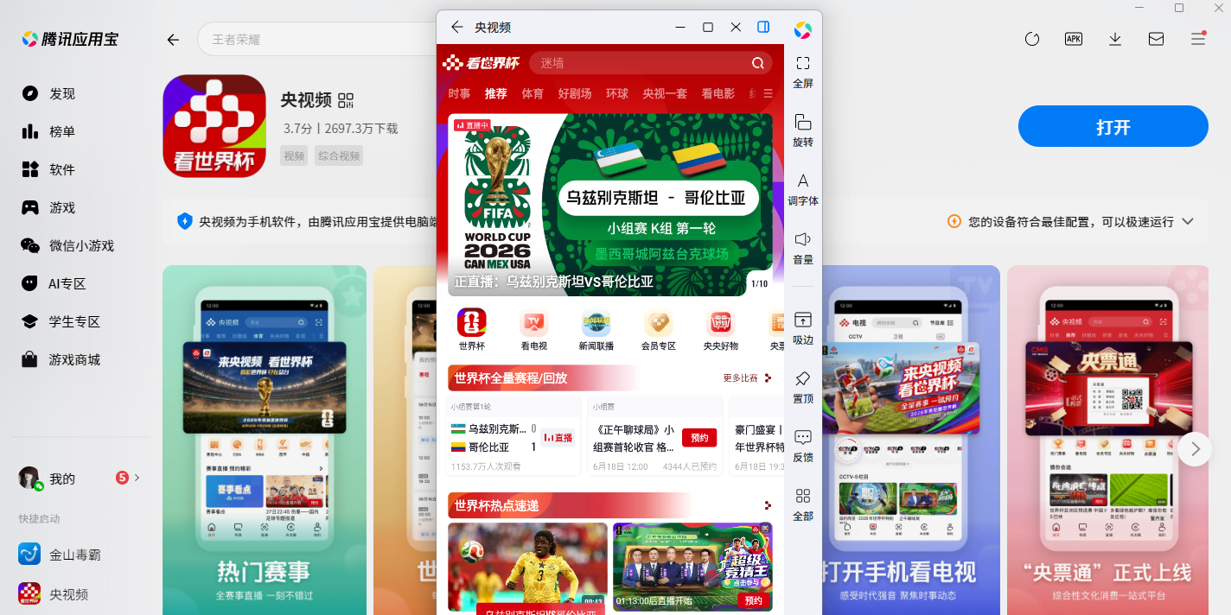Open the AI专区 section
The image size is (1231, 615).
pyautogui.click(x=55, y=283)
